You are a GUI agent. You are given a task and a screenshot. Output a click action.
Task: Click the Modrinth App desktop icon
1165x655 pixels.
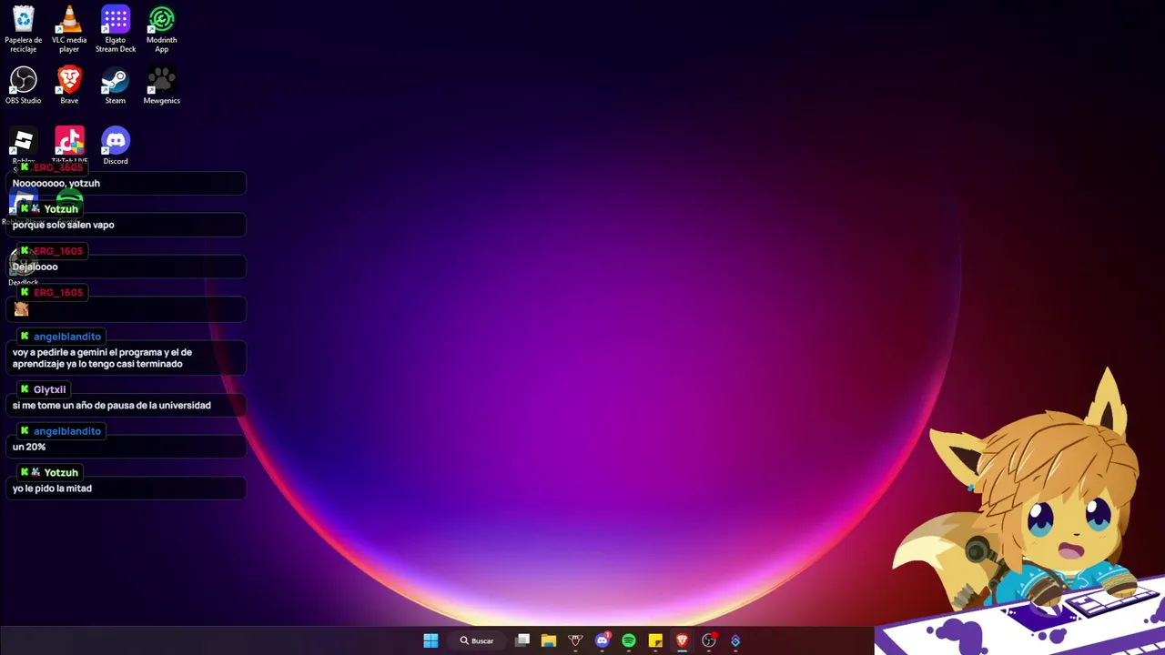click(x=161, y=29)
